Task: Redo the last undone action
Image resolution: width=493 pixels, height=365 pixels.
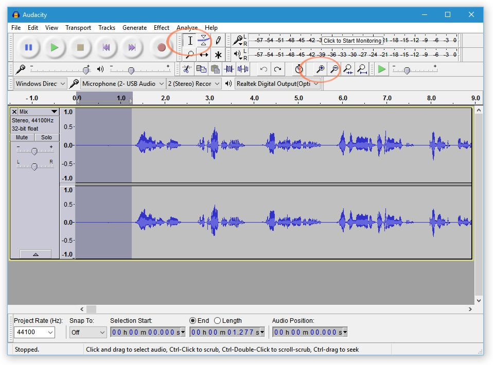Action: tap(277, 69)
